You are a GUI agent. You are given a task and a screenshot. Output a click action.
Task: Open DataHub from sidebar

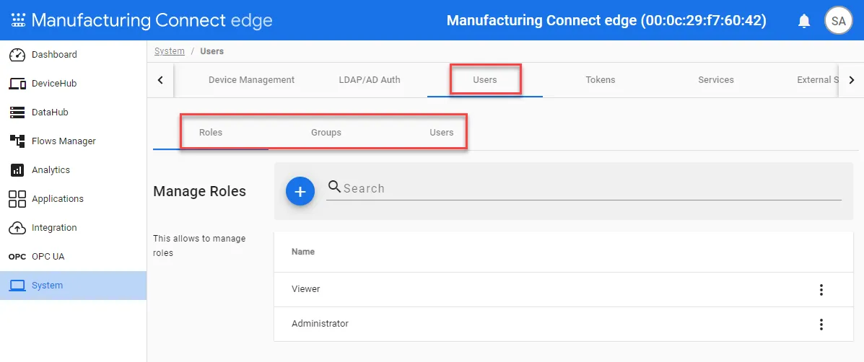point(74,112)
